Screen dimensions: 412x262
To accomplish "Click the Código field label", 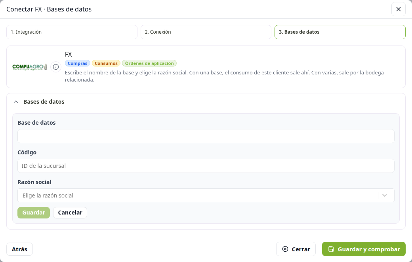I will (x=27, y=152).
